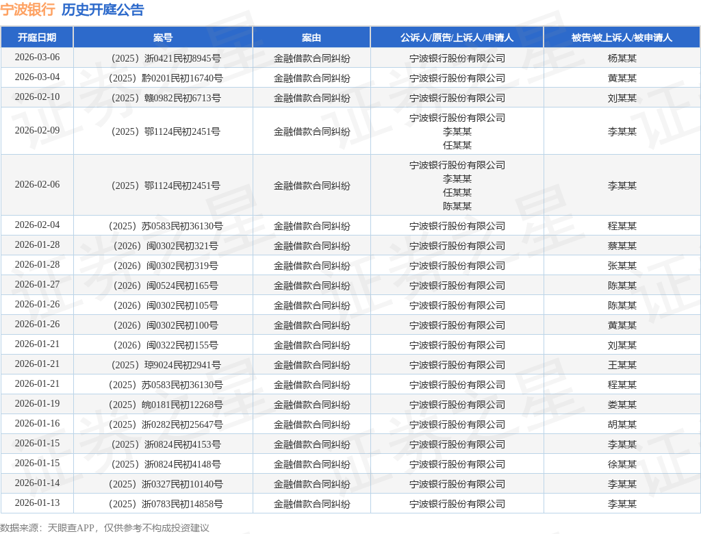Click the 宁波银行 title text

pyautogui.click(x=27, y=10)
